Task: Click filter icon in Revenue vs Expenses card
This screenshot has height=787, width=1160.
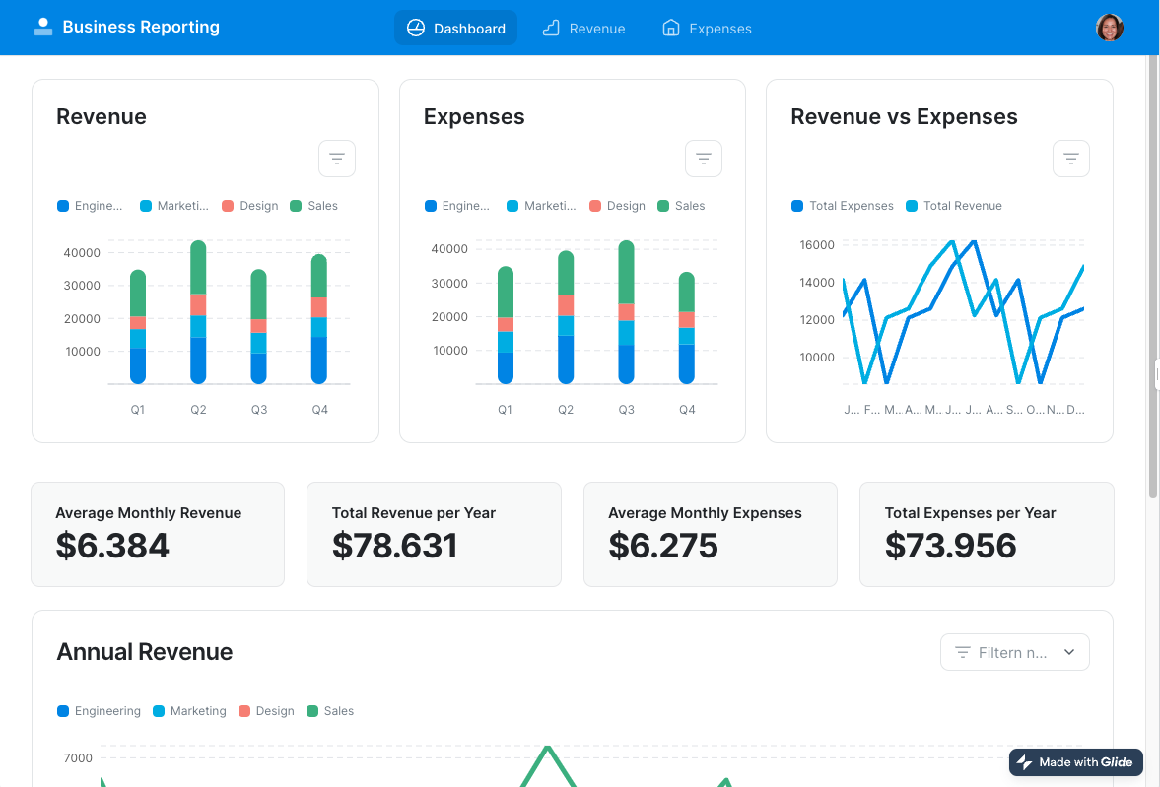Action: 1070,159
